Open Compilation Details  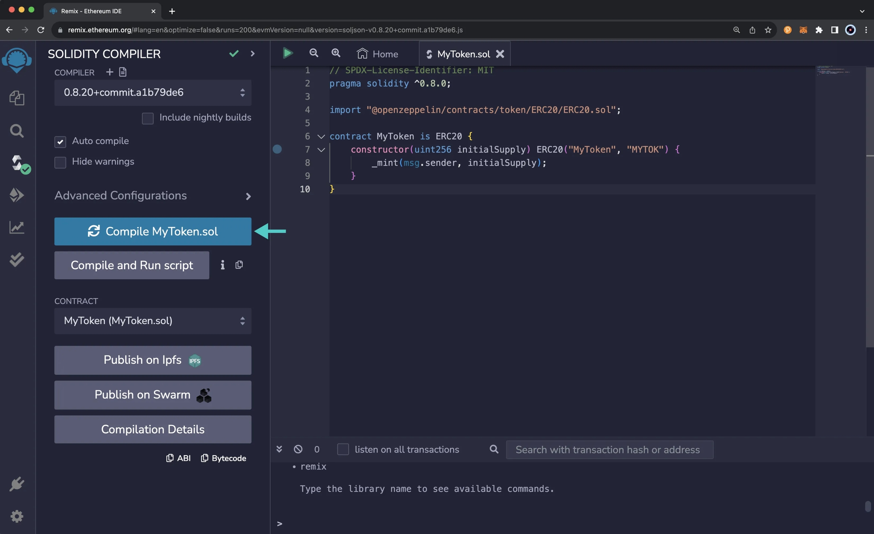pos(152,429)
